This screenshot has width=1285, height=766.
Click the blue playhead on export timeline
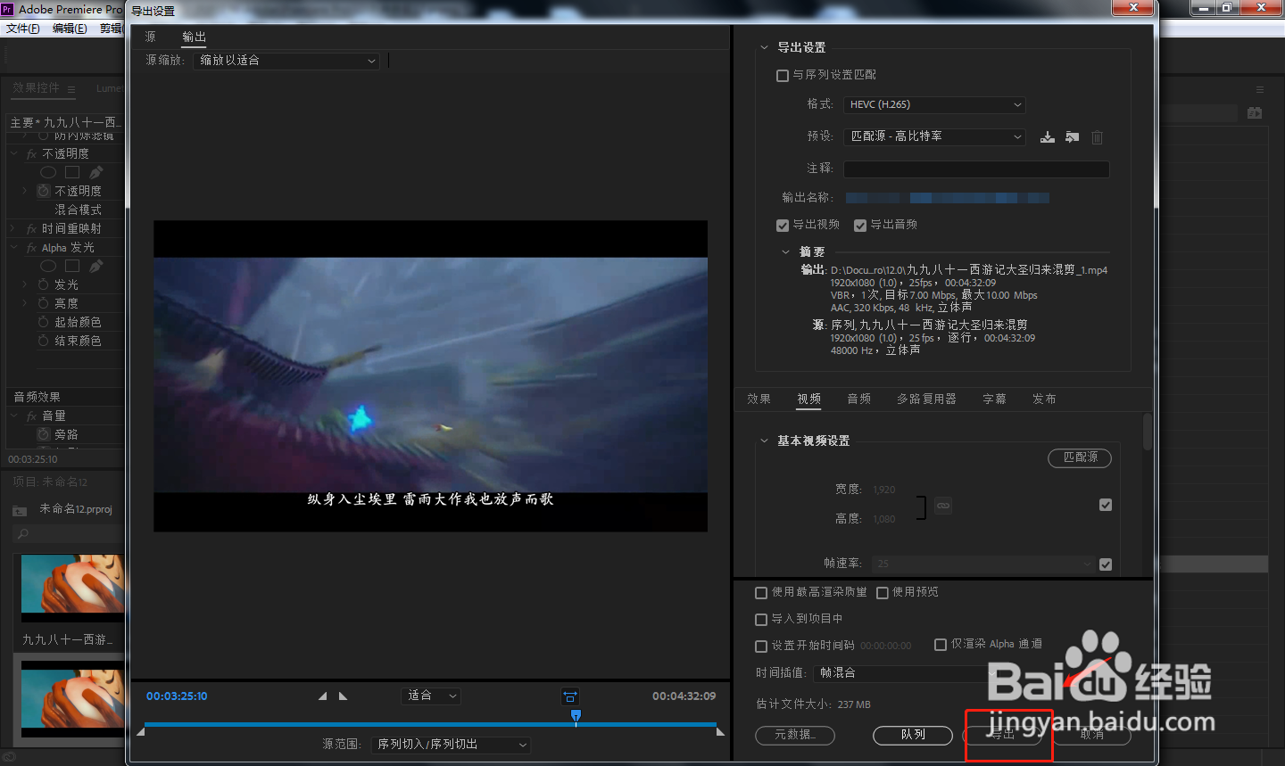coord(576,716)
